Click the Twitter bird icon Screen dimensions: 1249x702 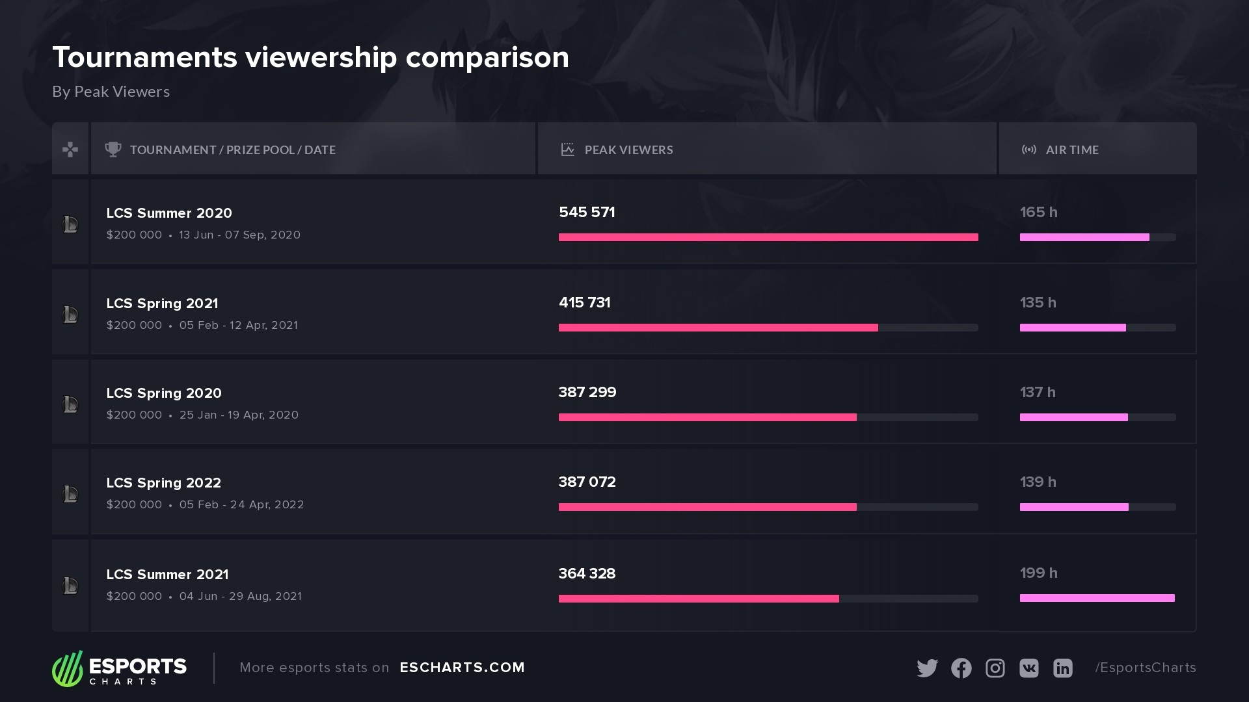[x=927, y=668]
